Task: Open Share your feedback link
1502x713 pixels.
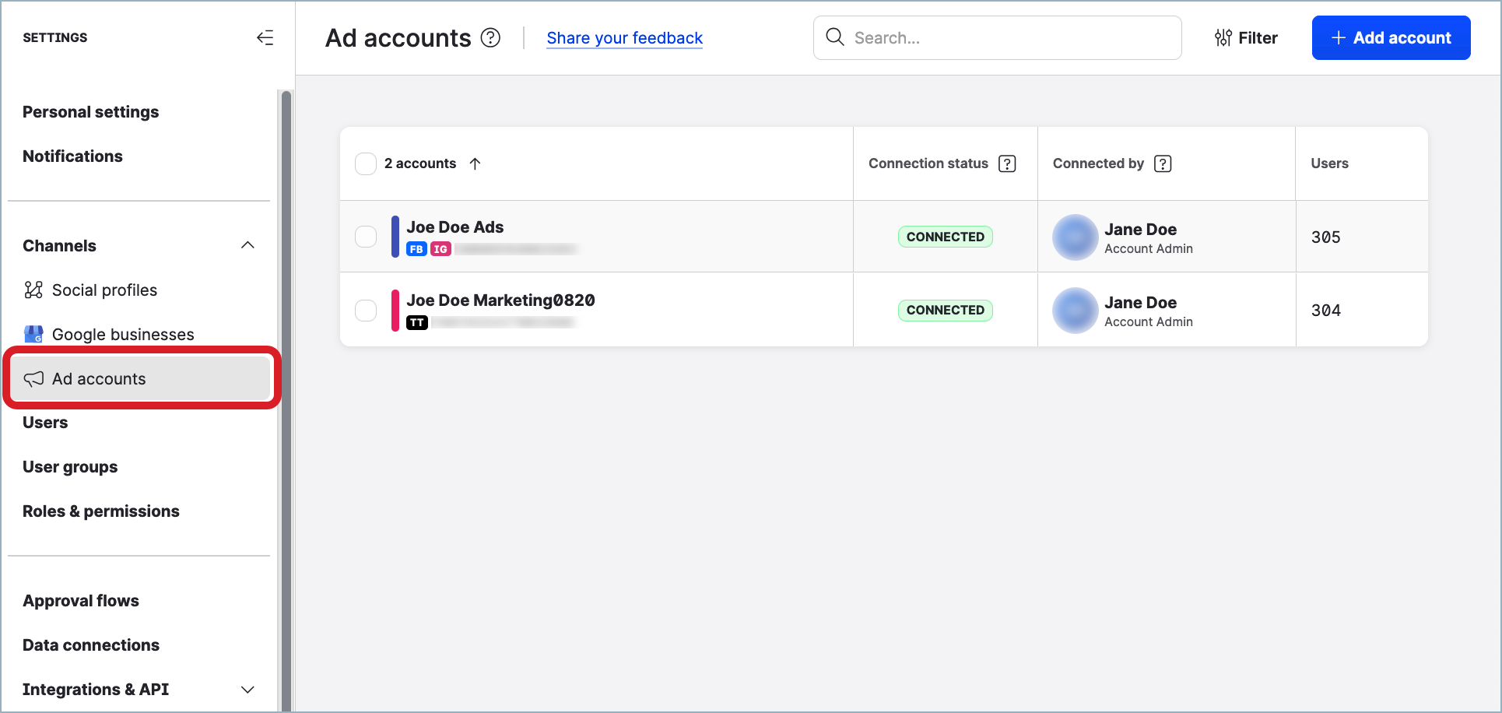Action: click(624, 37)
